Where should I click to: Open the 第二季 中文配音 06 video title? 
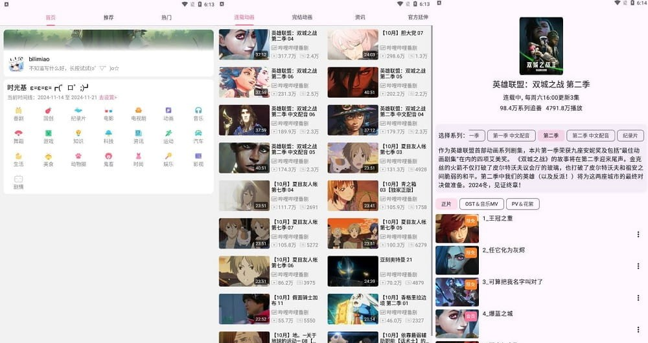point(294,111)
